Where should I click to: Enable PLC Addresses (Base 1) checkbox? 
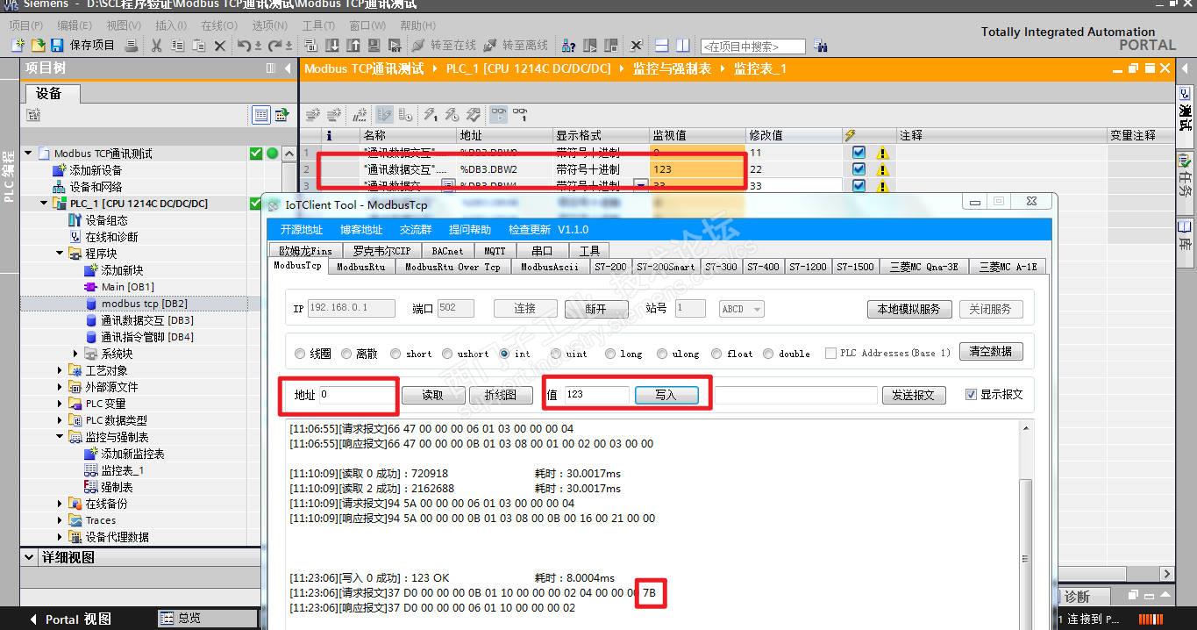point(830,354)
